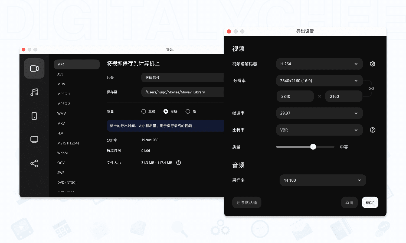
Task: Switch to device export using the phone icon
Action: 34,116
